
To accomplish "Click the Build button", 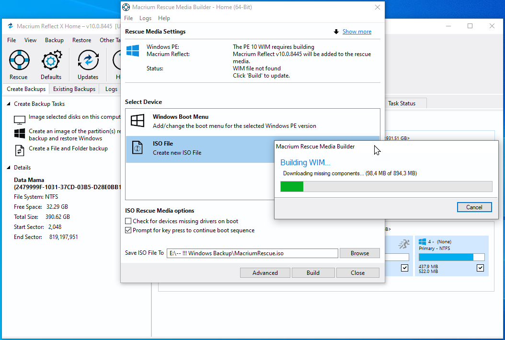I will click(x=313, y=272).
